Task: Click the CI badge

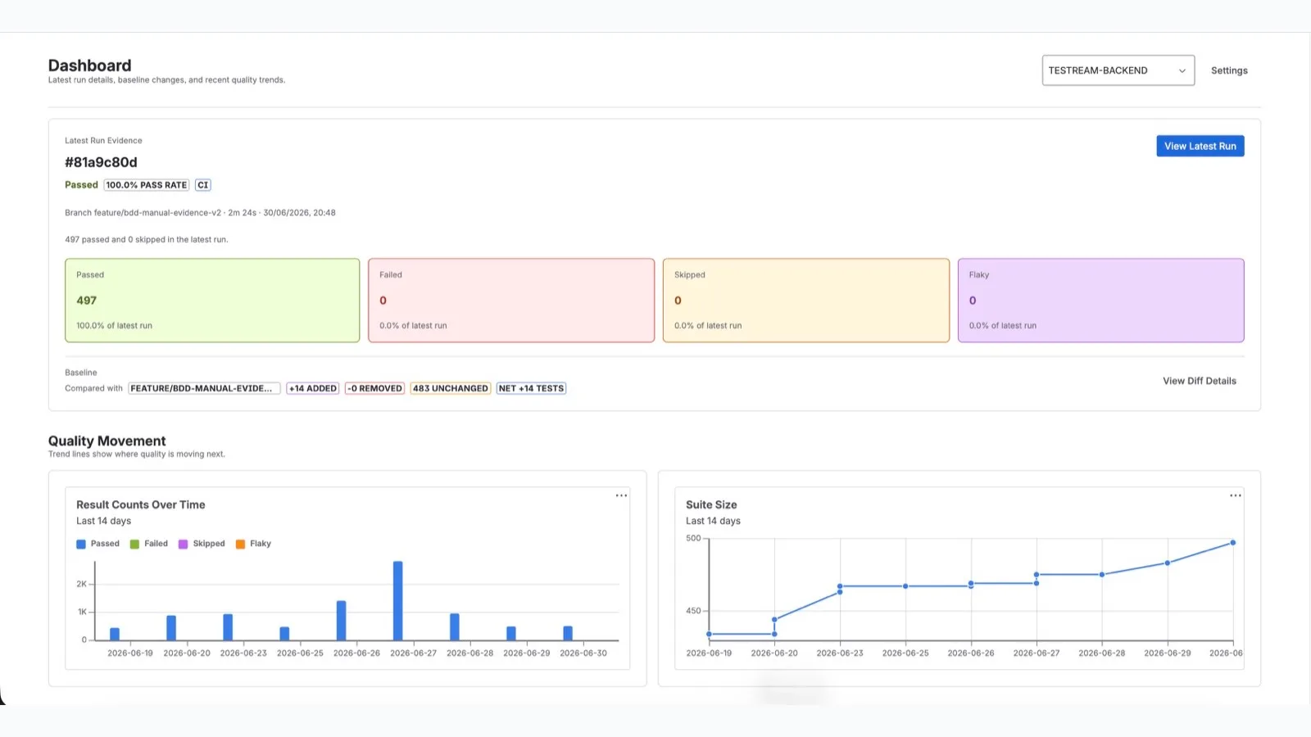Action: tap(203, 185)
